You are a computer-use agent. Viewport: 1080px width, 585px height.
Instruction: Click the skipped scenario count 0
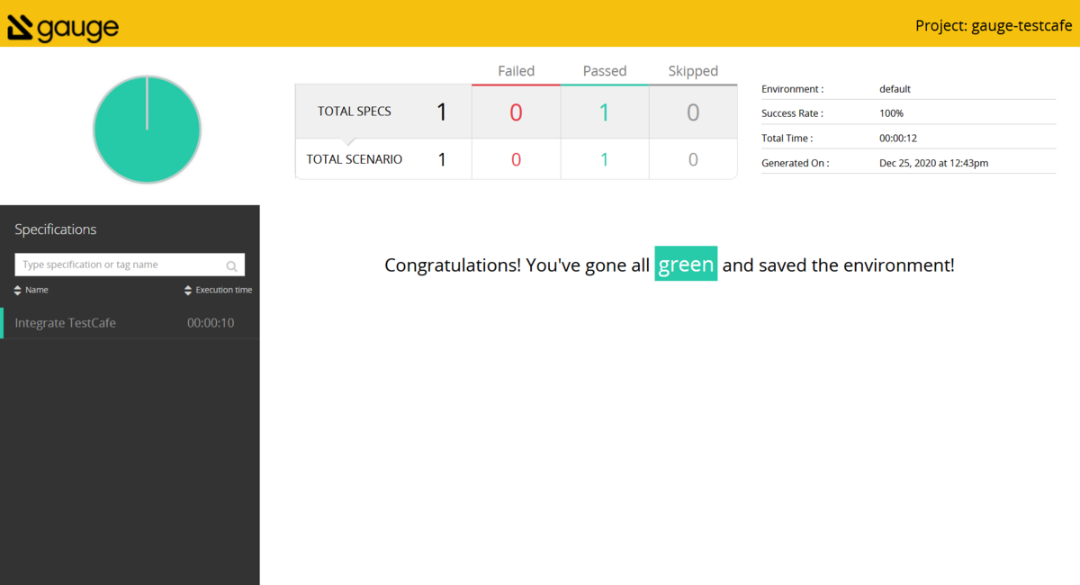[x=693, y=159]
